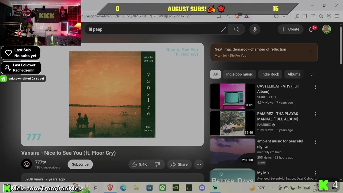Open File Explorer from the taskbar
Screen dimensions: 343x193
point(136,188)
